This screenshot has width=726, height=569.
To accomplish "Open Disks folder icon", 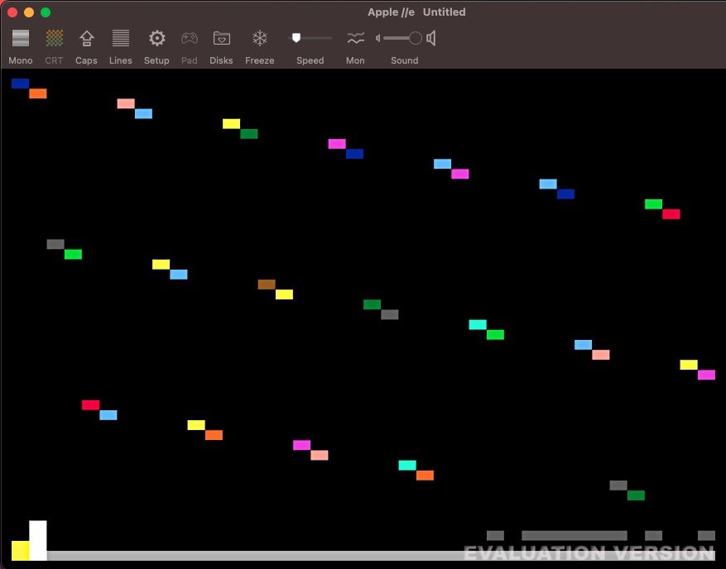I will pyautogui.click(x=222, y=38).
